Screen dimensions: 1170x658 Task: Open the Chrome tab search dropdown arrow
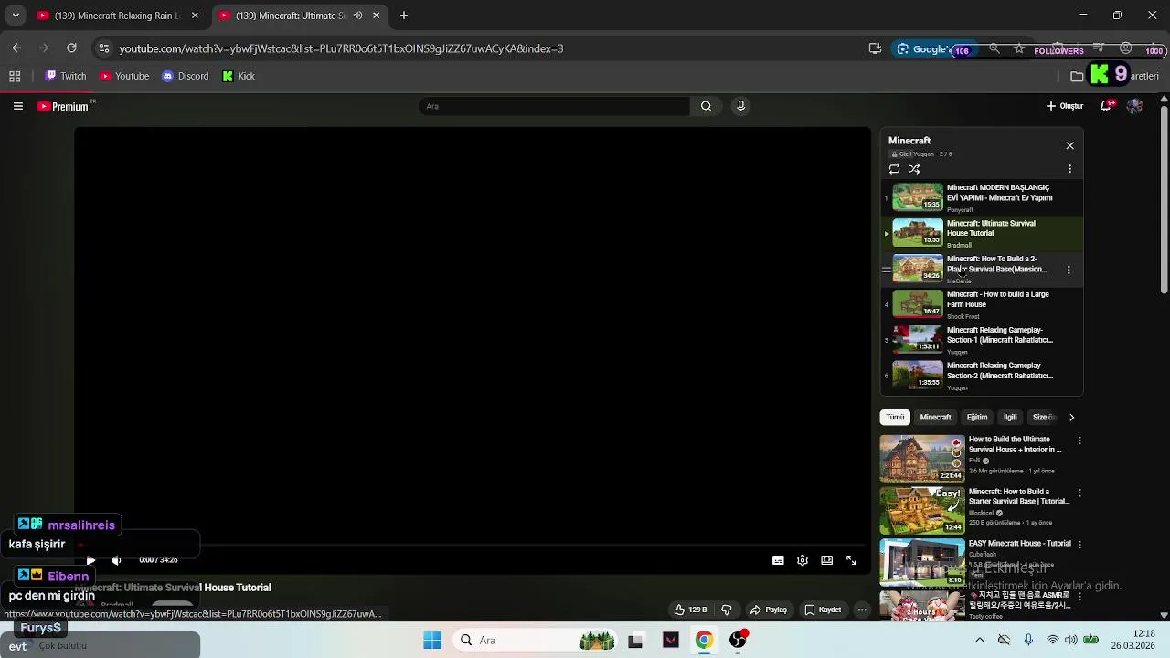tap(15, 16)
